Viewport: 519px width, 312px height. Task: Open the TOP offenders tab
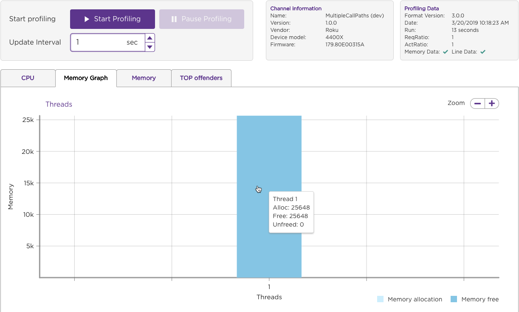tap(201, 78)
